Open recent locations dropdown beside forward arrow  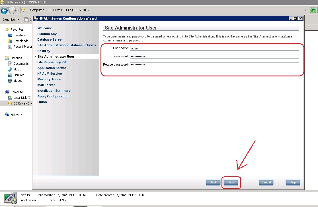pyautogui.click(x=17, y=10)
